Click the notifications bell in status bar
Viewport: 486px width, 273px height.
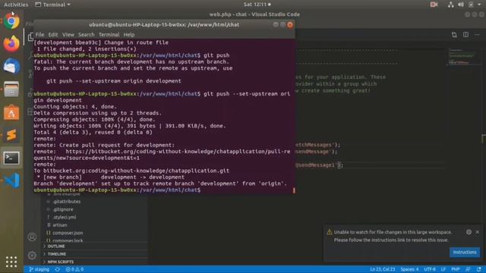tap(479, 269)
